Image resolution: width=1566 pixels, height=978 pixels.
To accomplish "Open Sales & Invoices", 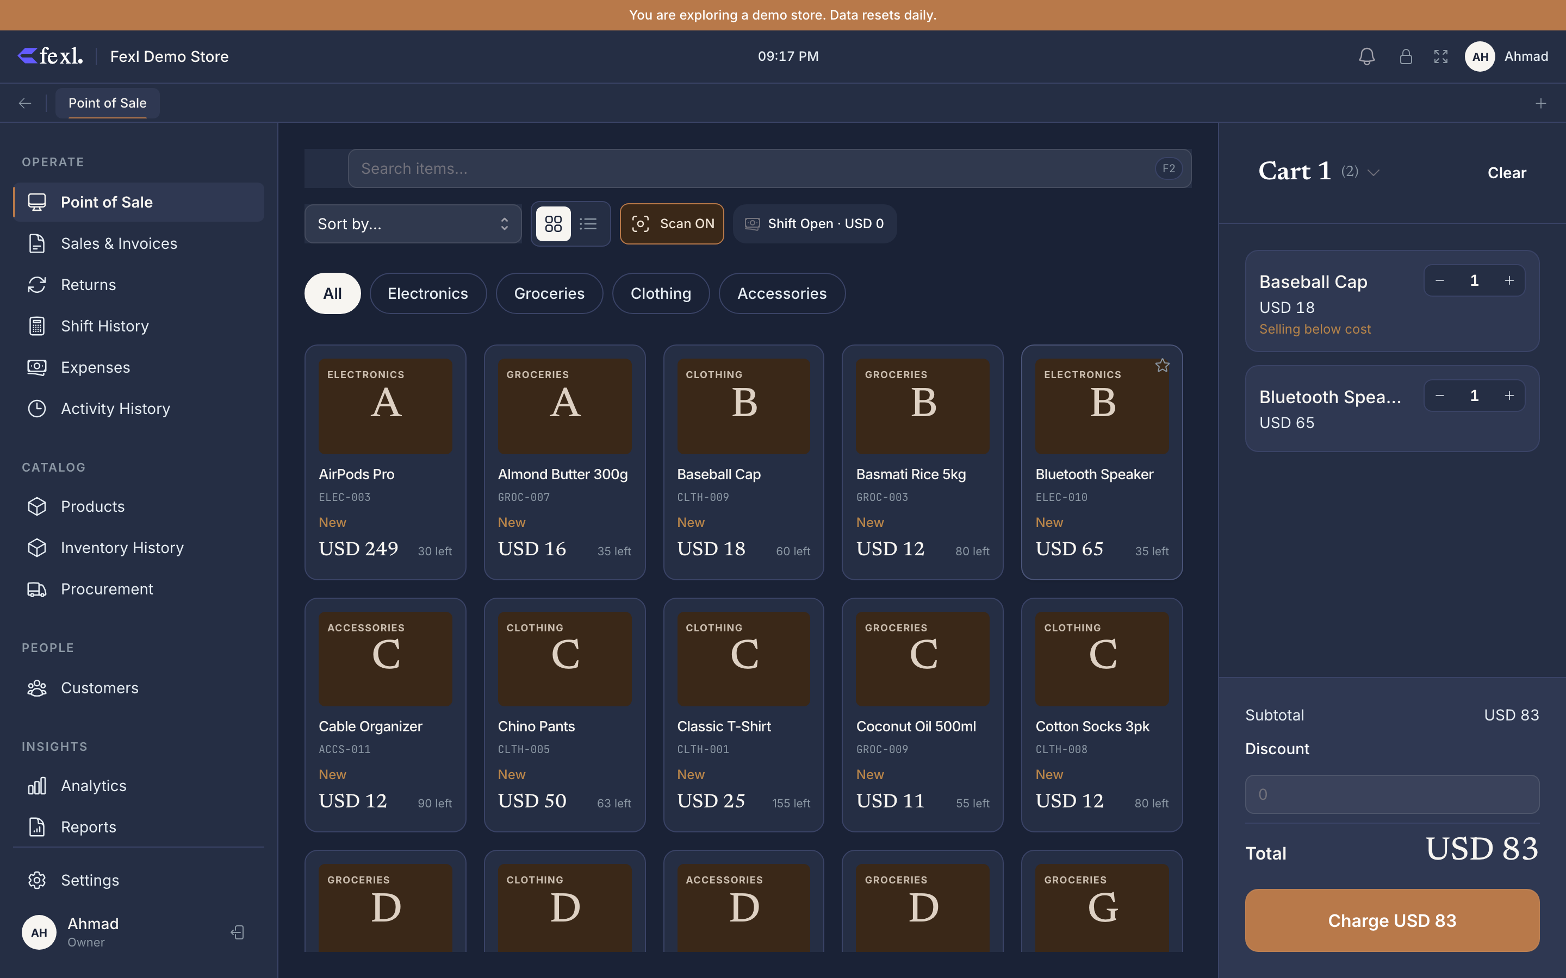I will (x=139, y=244).
